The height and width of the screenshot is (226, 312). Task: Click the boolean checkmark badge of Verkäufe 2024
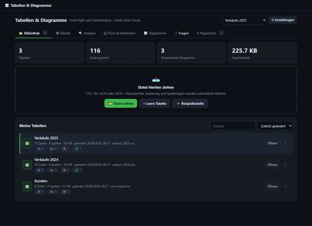coord(78,170)
